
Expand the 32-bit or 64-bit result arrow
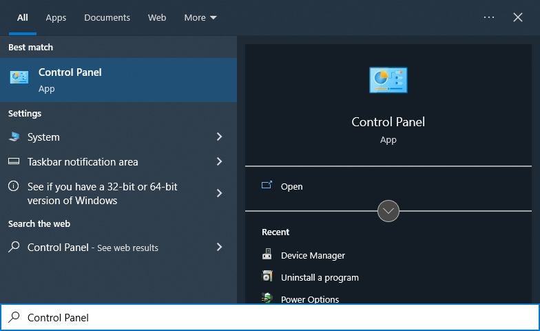219,193
